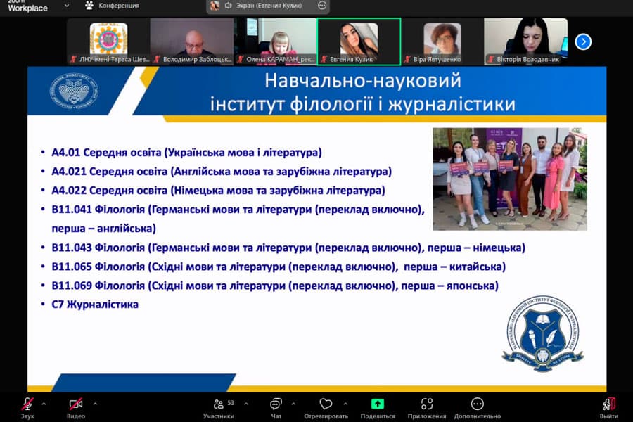Image resolution: width=633 pixels, height=422 pixels.
Task: Open the video options caret beside Видео
Action: click(94, 404)
